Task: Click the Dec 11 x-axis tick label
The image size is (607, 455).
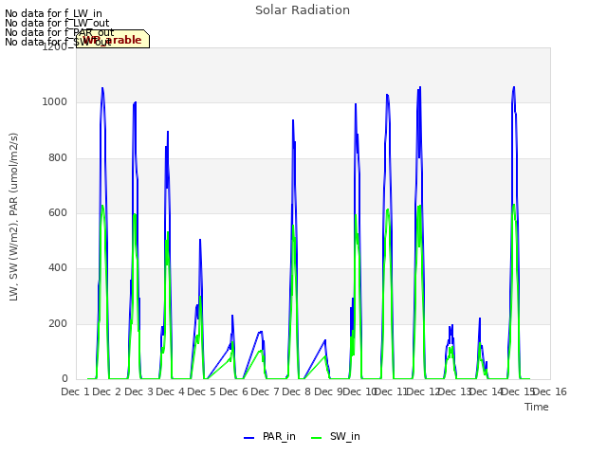Action: pyautogui.click(x=392, y=391)
